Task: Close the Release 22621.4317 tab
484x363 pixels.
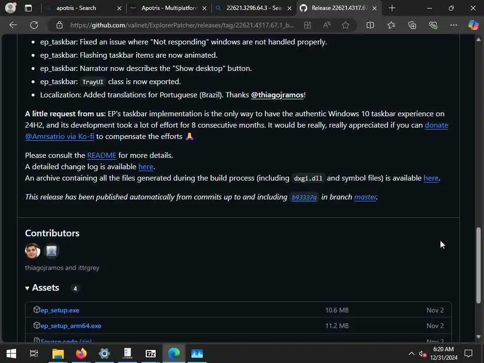Action: [374, 9]
